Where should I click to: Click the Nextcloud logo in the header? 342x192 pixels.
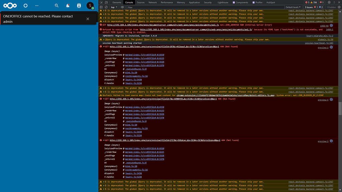coord(11,6)
